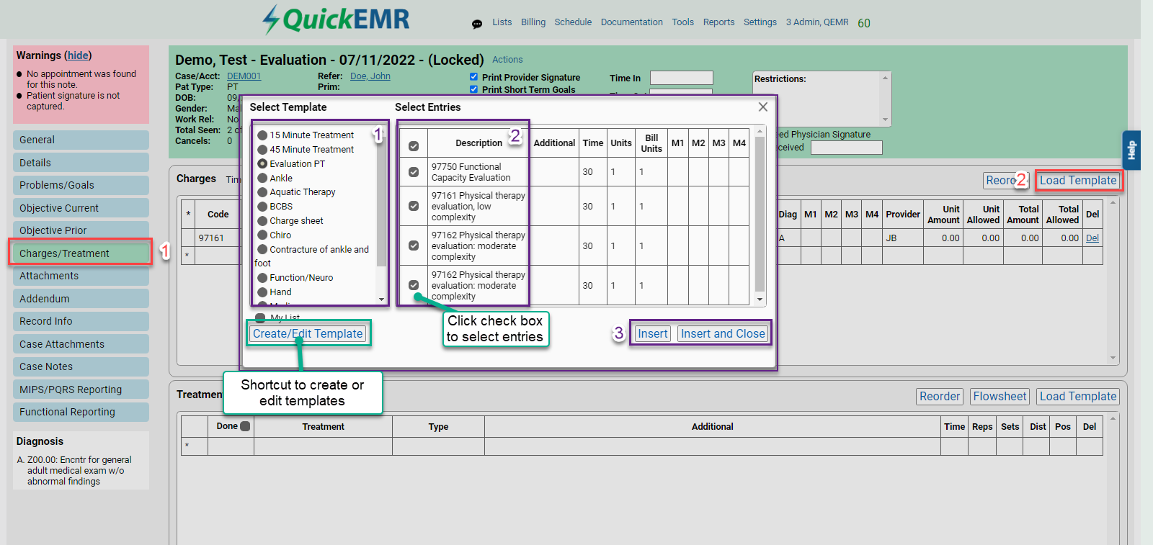The height and width of the screenshot is (545, 1153).
Task: Toggle Print Short Term Goals checkbox
Action: pyautogui.click(x=473, y=89)
